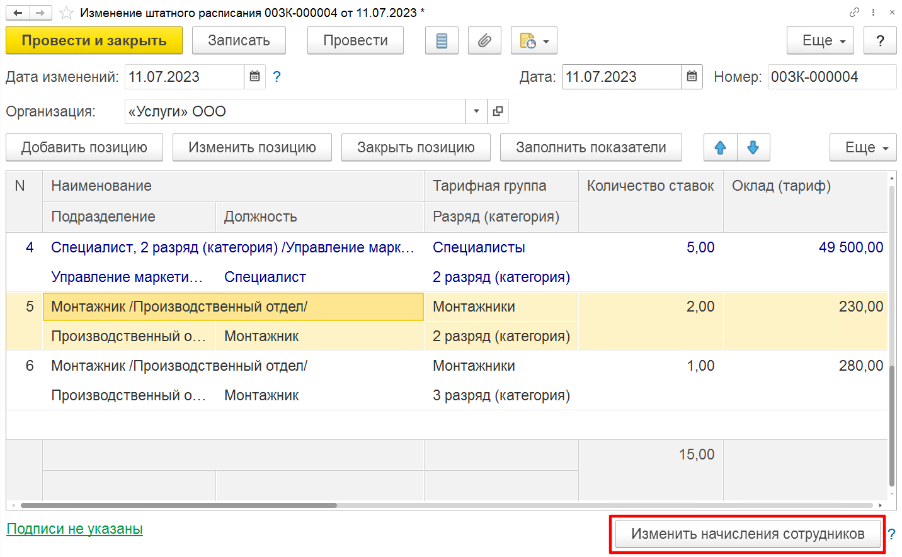902x557 pixels.
Task: Click the Записать button
Action: (239, 41)
